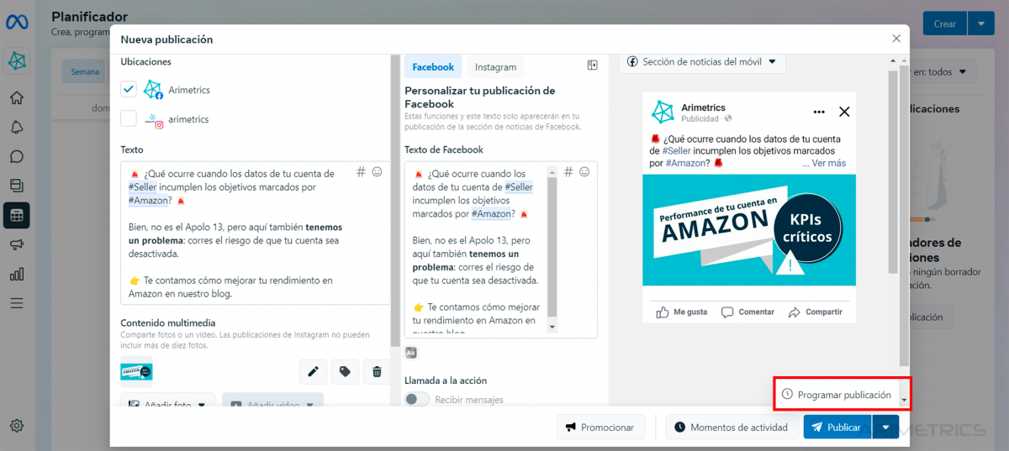1009x451 pixels.
Task: Delete the uploaded image with trash icon
Action: point(377,371)
